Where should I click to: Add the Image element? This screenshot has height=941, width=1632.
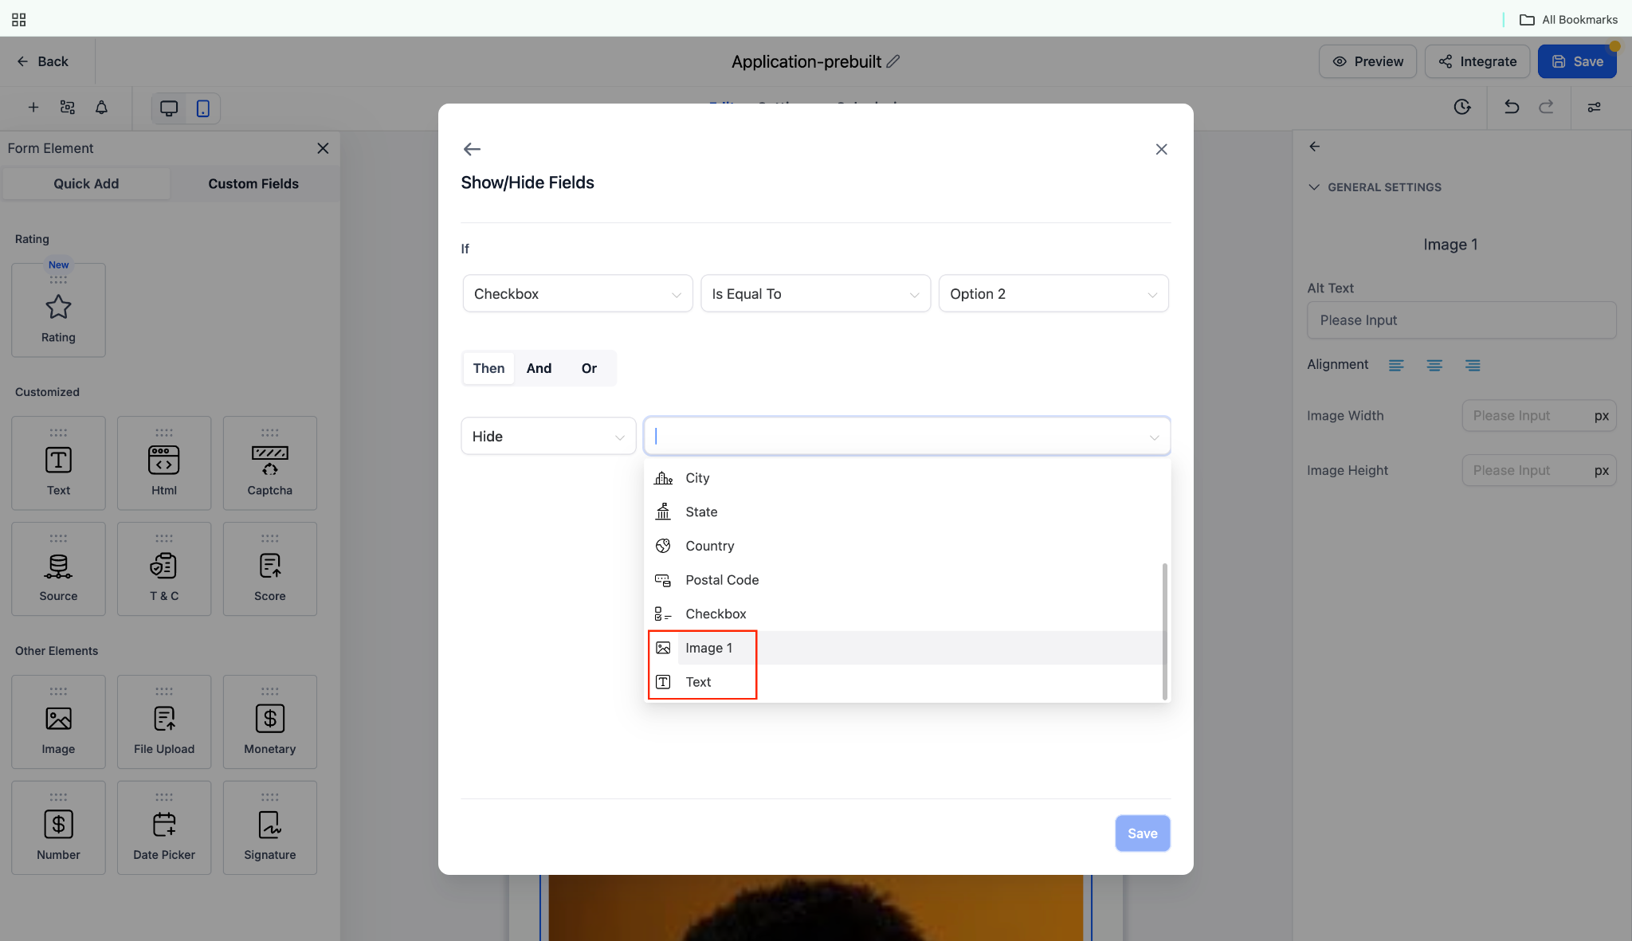(58, 722)
